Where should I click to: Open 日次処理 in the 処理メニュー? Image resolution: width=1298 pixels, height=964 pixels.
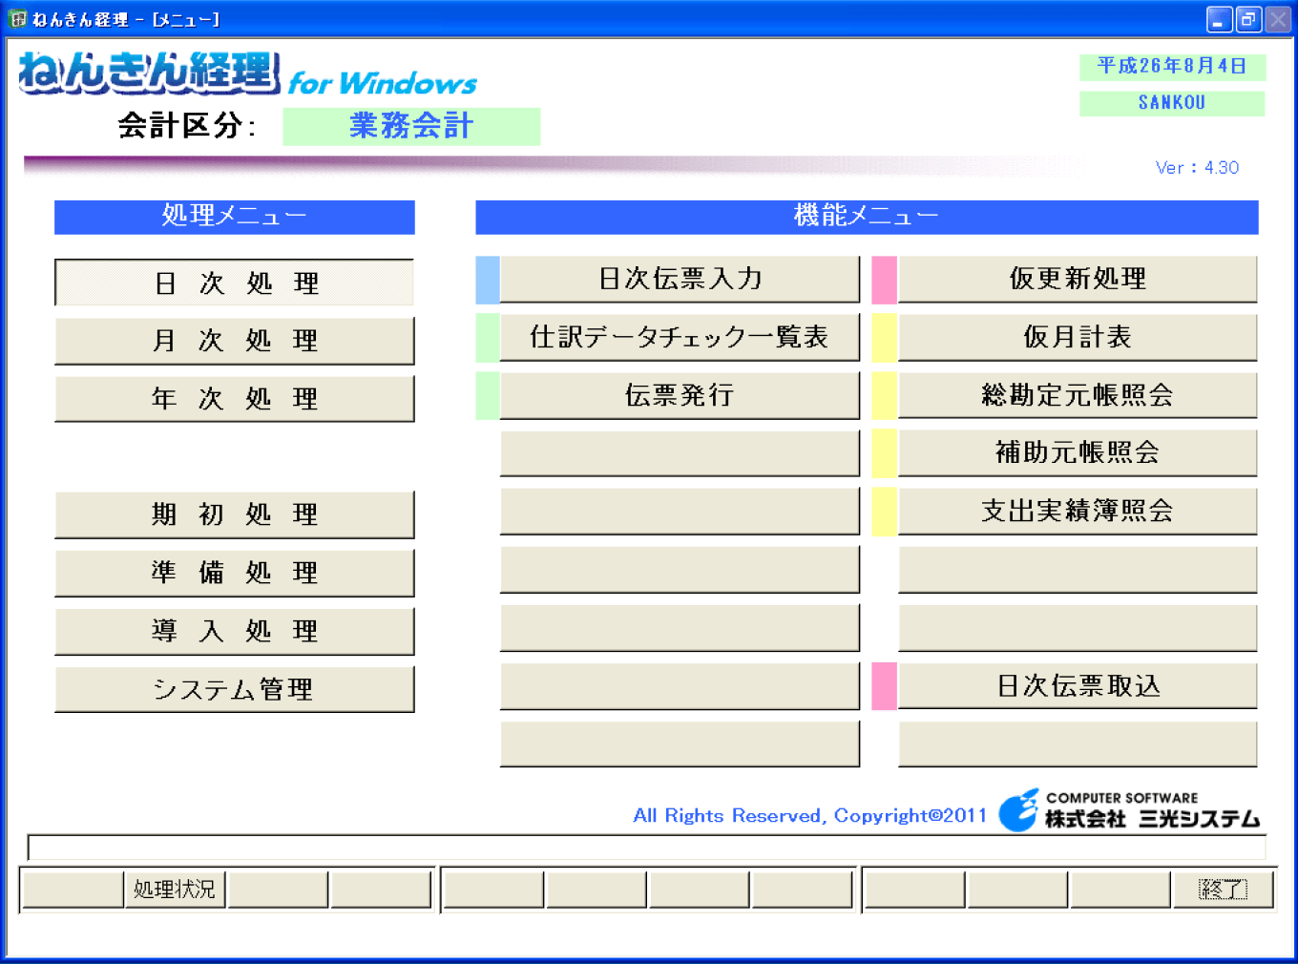pyautogui.click(x=235, y=283)
